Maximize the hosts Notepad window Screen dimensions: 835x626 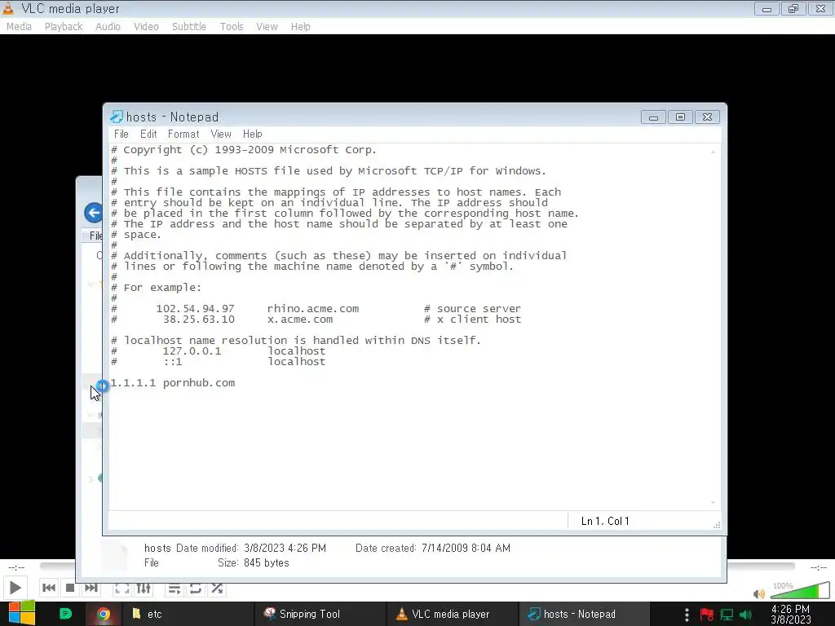pos(680,117)
